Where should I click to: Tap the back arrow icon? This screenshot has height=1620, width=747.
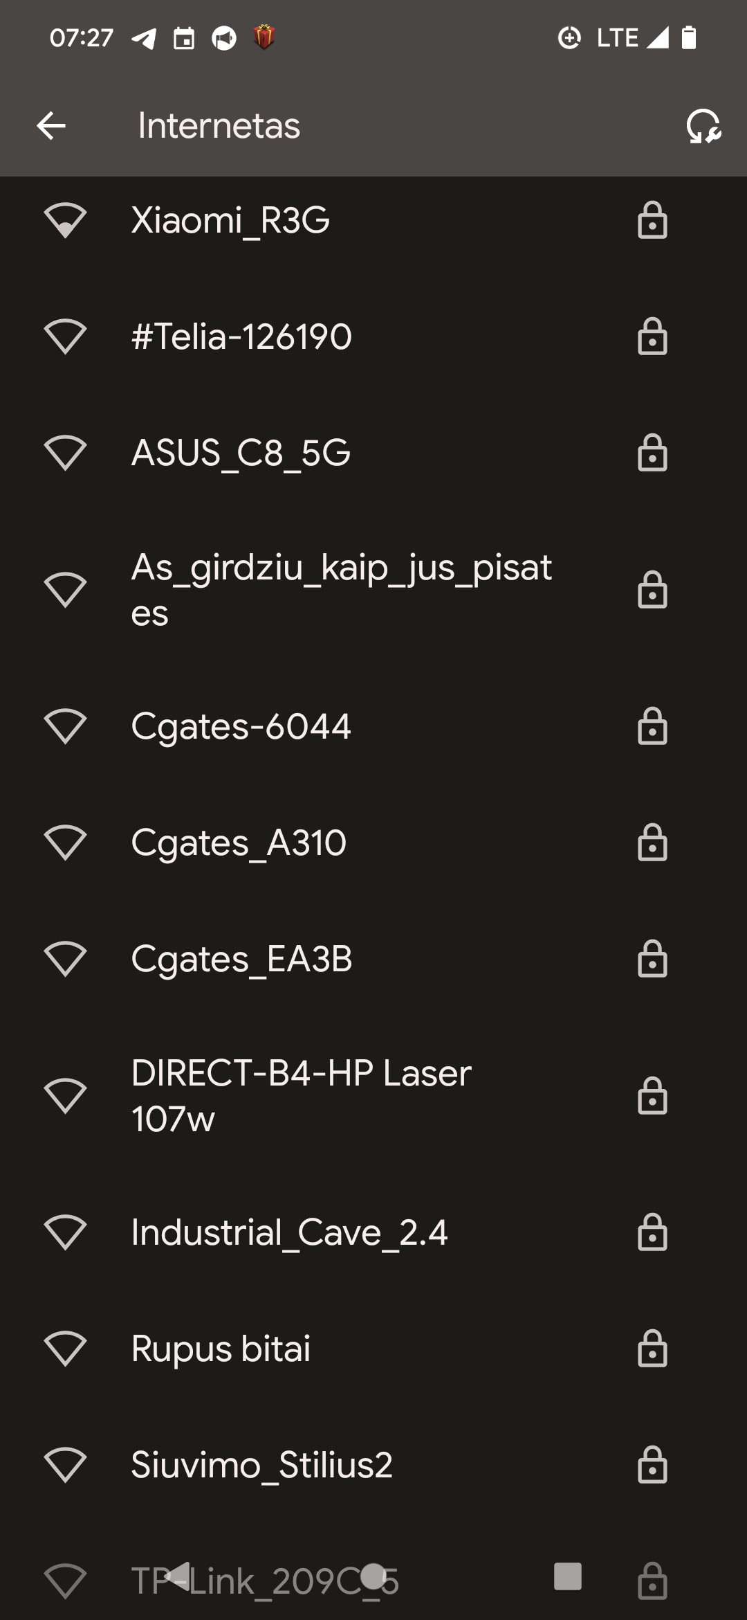51,126
